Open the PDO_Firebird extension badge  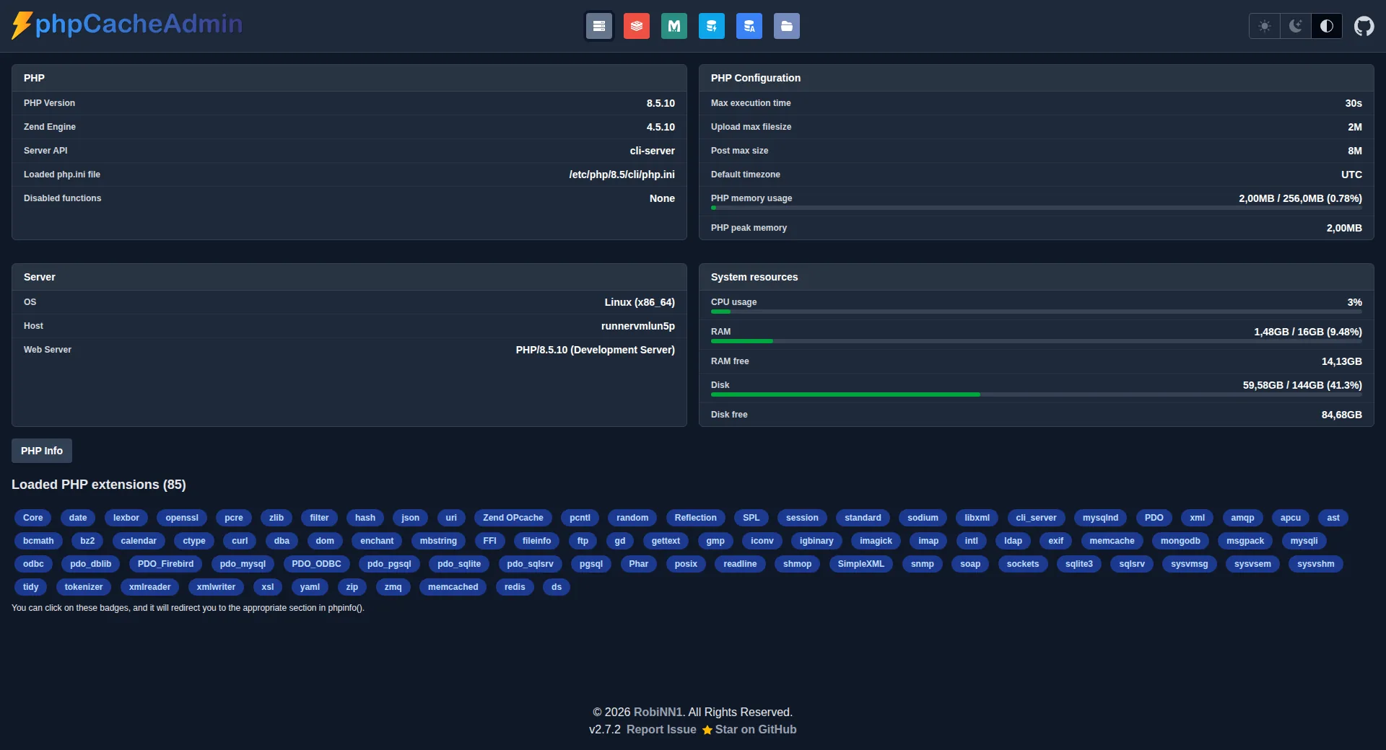point(166,564)
